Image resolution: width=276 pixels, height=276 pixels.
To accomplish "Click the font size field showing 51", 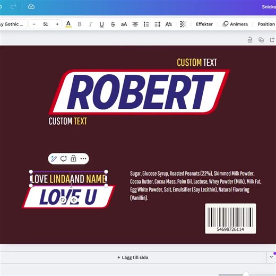I will point(46,24).
